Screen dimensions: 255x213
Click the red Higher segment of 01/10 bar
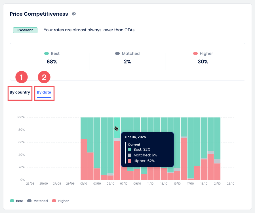click(84, 159)
